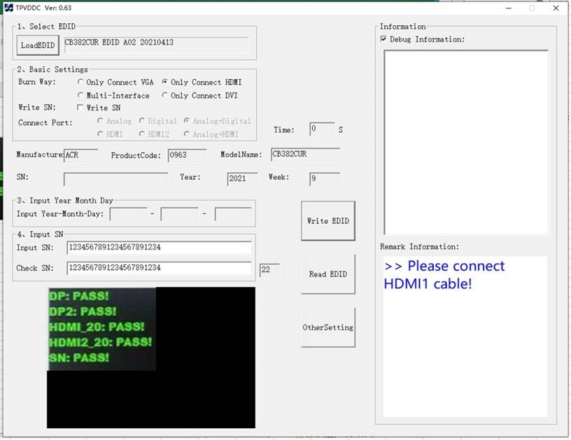The image size is (571, 440).
Task: Select the Only Connect DVI option
Action: pyautogui.click(x=165, y=95)
